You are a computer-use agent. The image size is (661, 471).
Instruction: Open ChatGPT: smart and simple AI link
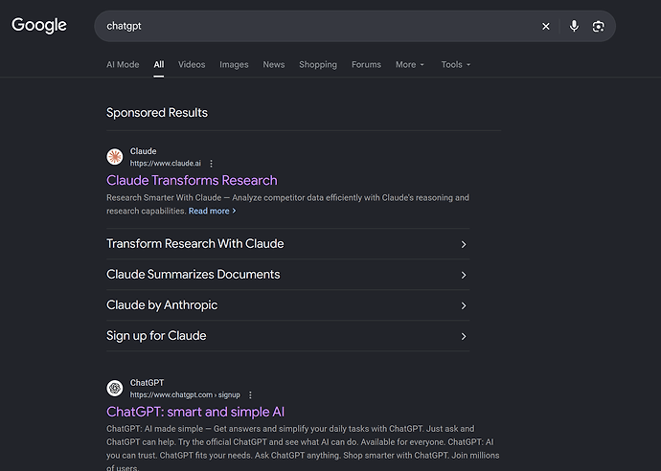(195, 412)
